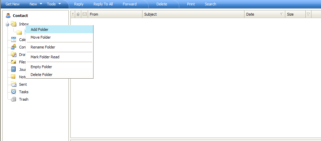Click the priority exclamation column header
This screenshot has width=321, height=141.
(73, 14)
